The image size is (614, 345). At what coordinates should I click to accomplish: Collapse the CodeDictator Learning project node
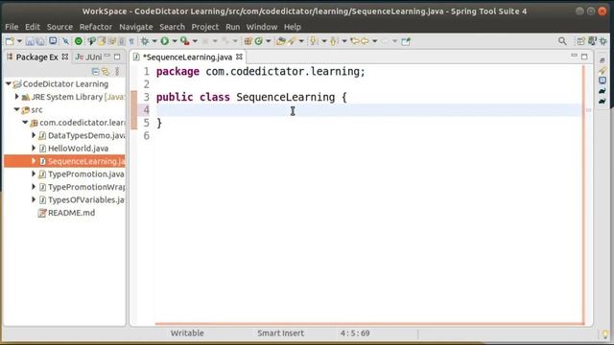(9, 83)
